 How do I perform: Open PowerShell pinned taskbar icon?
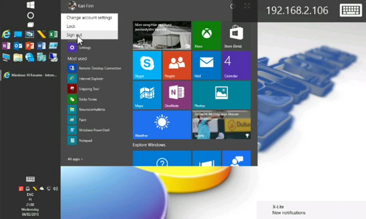pos(53,46)
